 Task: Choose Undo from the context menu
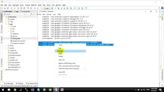click(70, 45)
